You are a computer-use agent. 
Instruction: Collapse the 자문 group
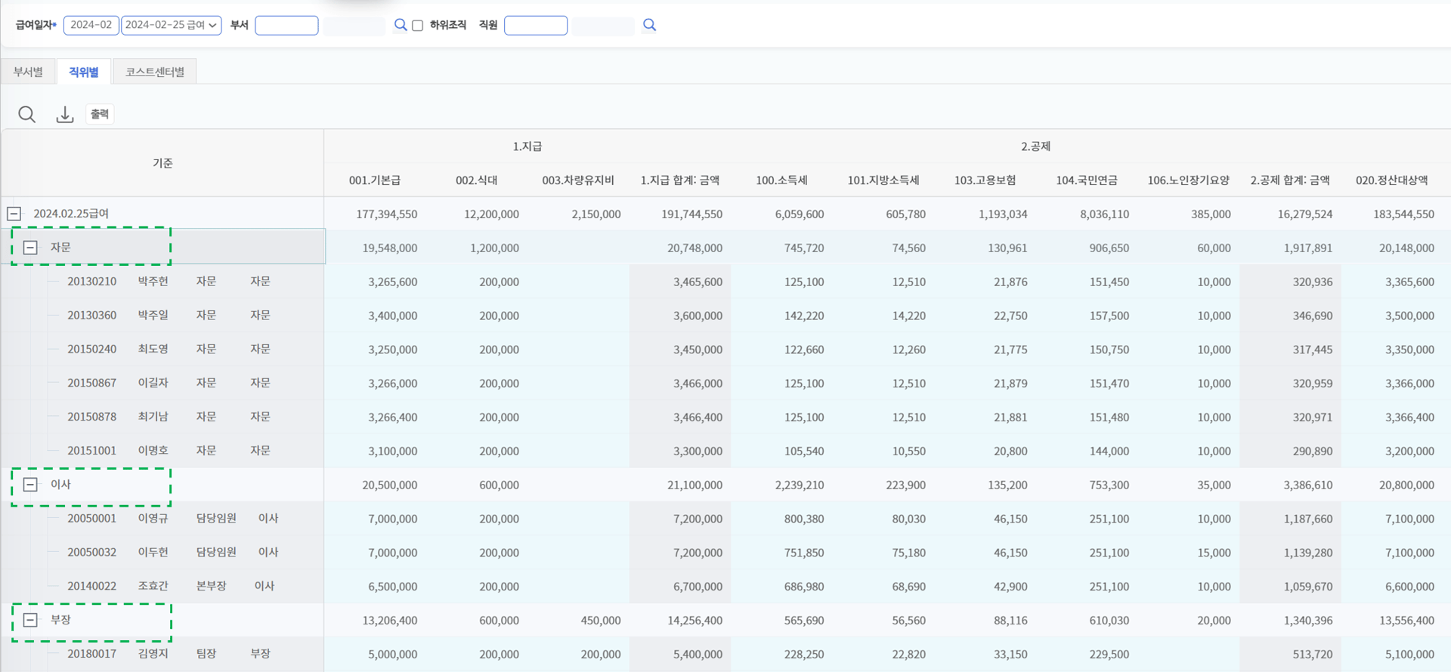pyautogui.click(x=30, y=248)
